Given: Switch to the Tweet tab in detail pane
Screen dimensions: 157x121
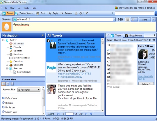Looking at the screenshot, I should (x=116, y=36).
